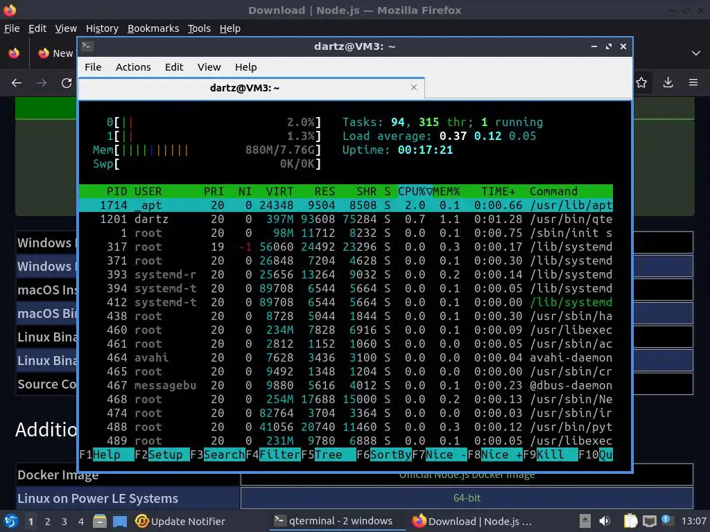This screenshot has width=710, height=532.
Task: Click F1 Help in htop footer
Action: click(106, 454)
